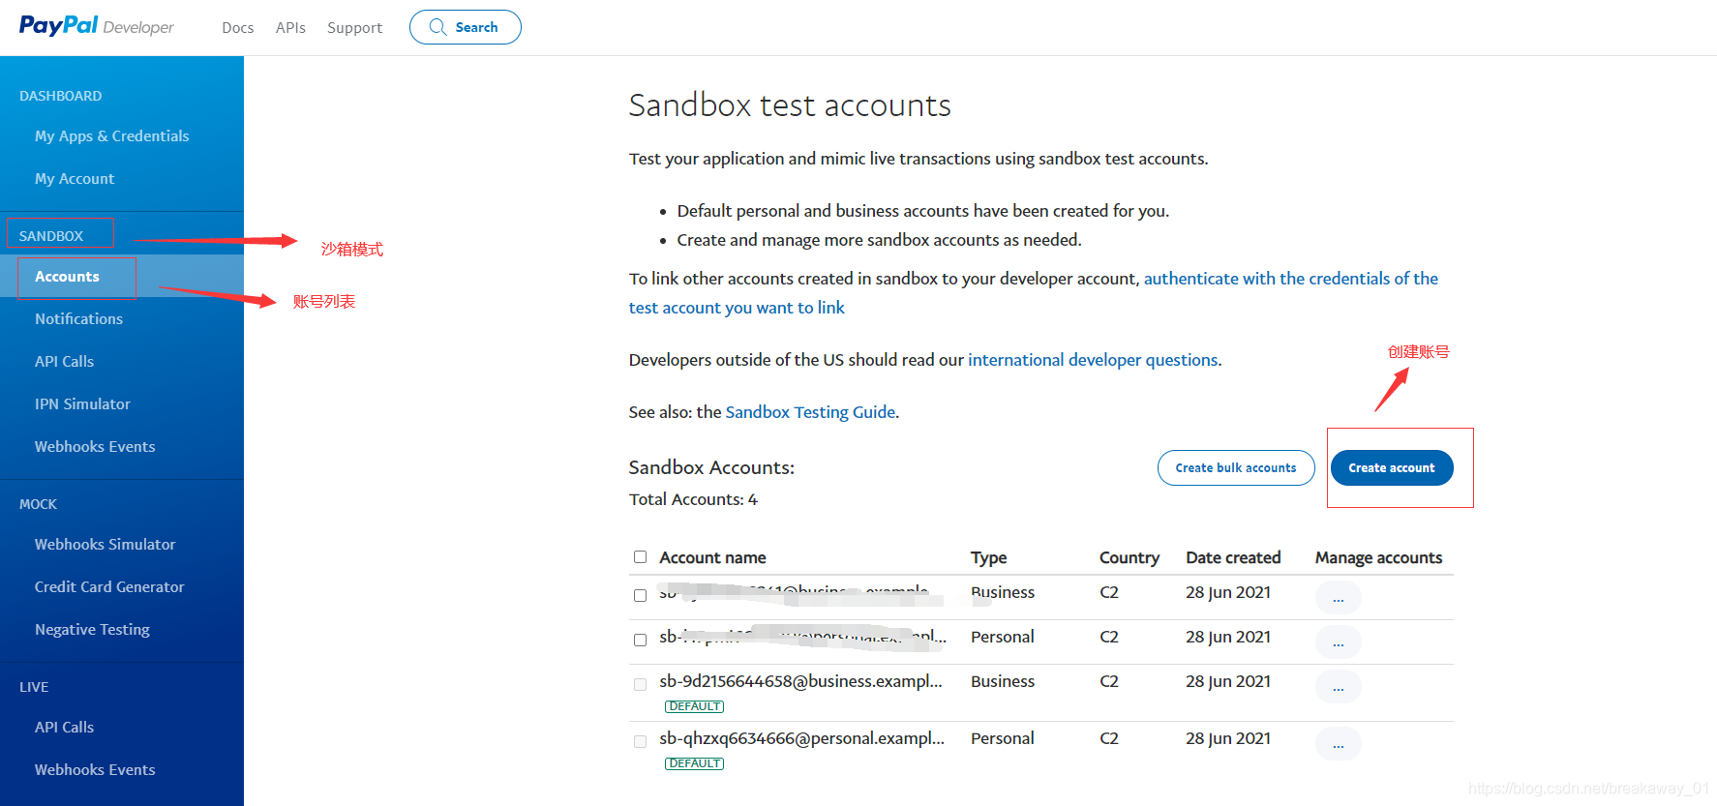Click DEFAULT badge under business account
Viewport: 1717px width, 806px height.
(x=694, y=706)
